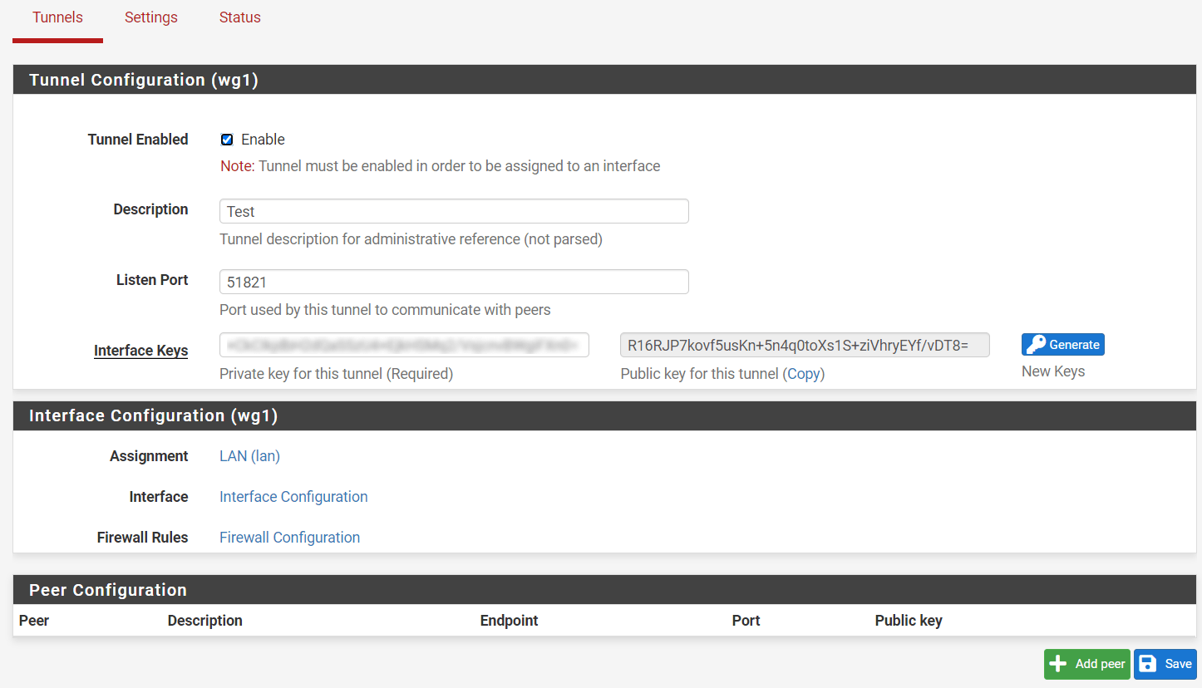This screenshot has width=1202, height=688.
Task: Click the underlined Interface Keys label
Action: click(x=140, y=351)
